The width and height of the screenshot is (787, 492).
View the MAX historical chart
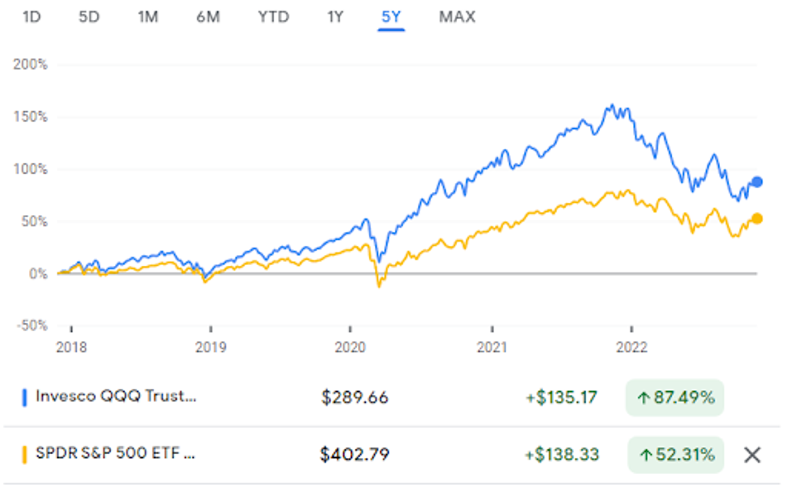[x=457, y=17]
